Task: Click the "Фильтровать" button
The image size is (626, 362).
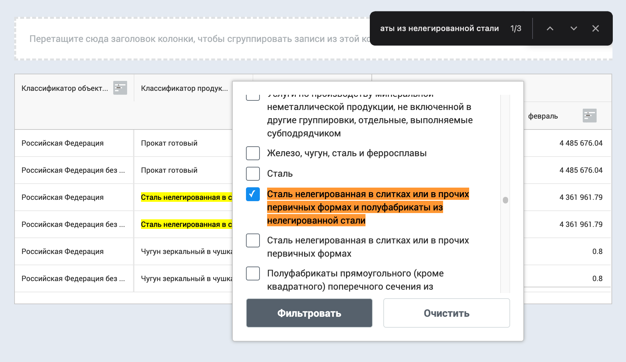Action: pyautogui.click(x=309, y=313)
